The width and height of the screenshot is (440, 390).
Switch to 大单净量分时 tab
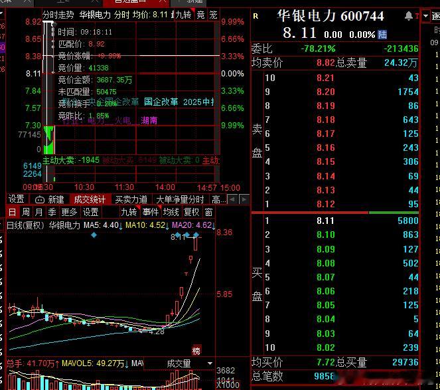coord(180,199)
